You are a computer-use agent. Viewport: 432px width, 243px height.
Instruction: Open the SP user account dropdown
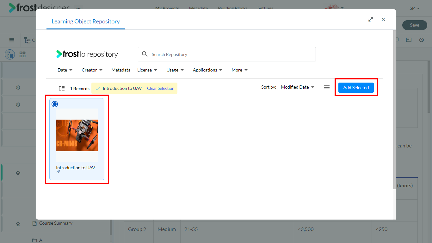click(x=415, y=8)
